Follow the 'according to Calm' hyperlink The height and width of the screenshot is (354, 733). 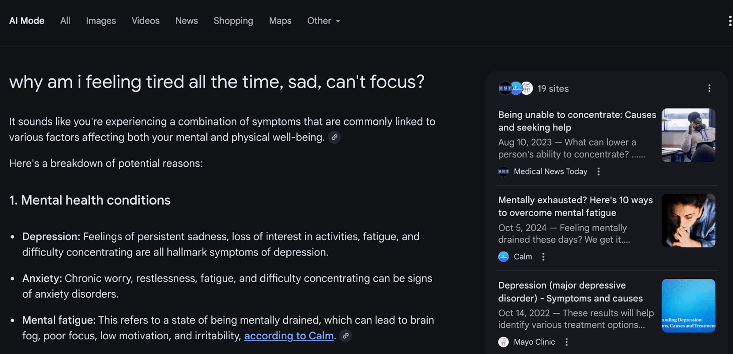pyautogui.click(x=289, y=336)
